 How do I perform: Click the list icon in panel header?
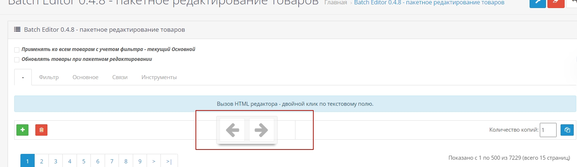point(17,30)
